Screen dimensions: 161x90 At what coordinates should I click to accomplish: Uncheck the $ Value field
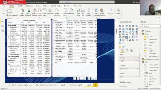coord(145,37)
